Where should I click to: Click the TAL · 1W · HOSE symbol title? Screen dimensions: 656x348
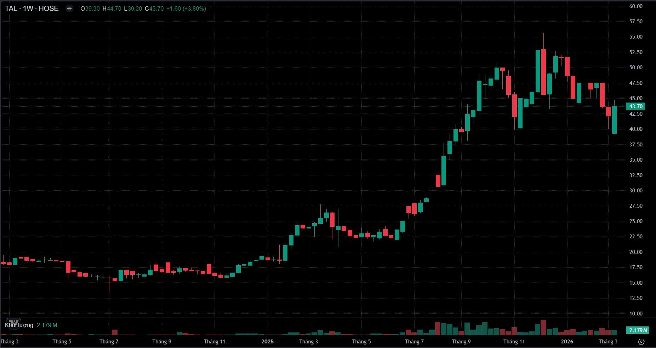click(32, 8)
